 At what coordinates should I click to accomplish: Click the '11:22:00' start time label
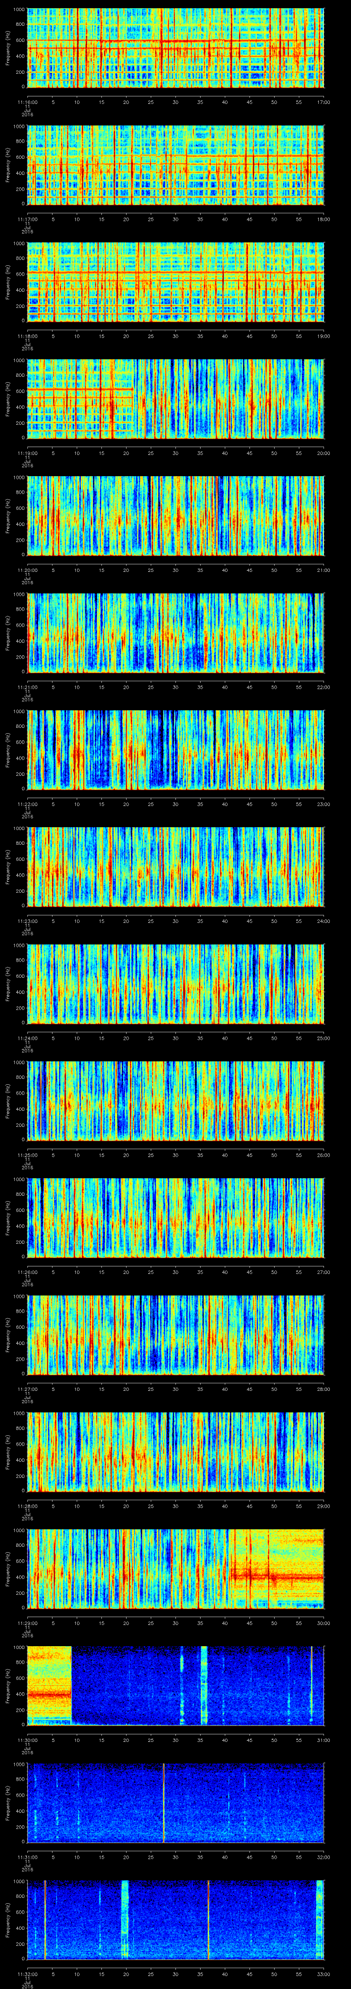28,804
